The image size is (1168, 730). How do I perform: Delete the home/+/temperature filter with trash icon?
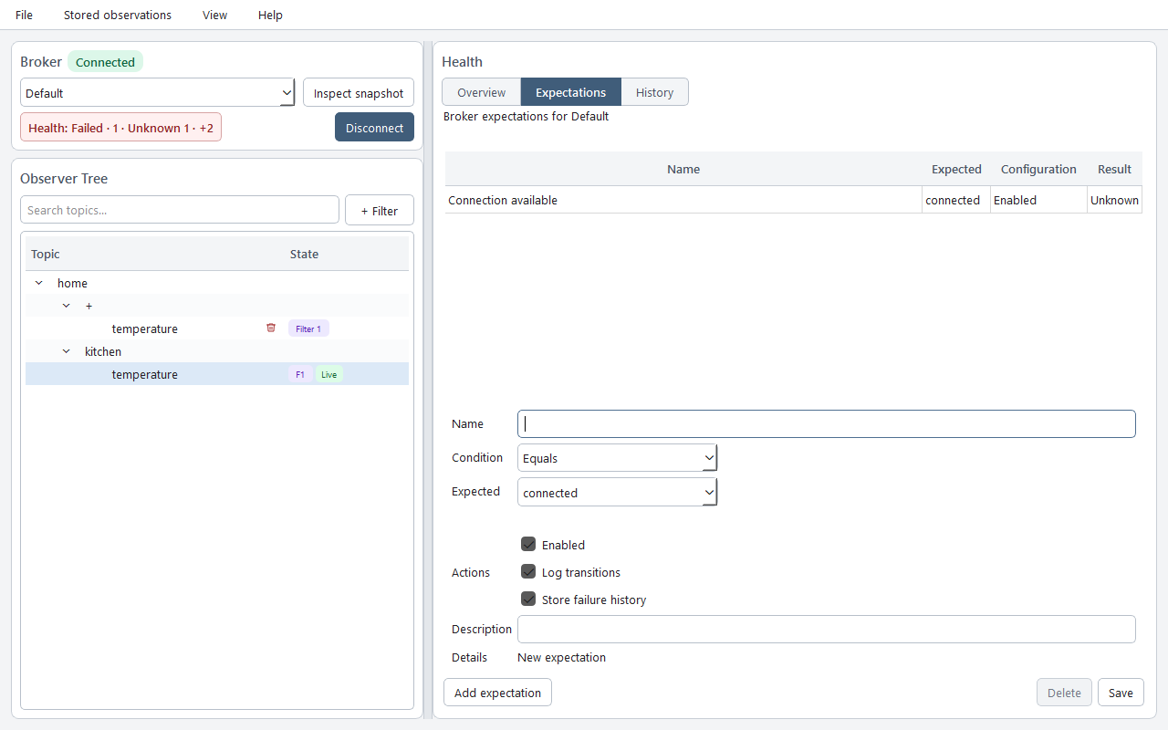271,328
